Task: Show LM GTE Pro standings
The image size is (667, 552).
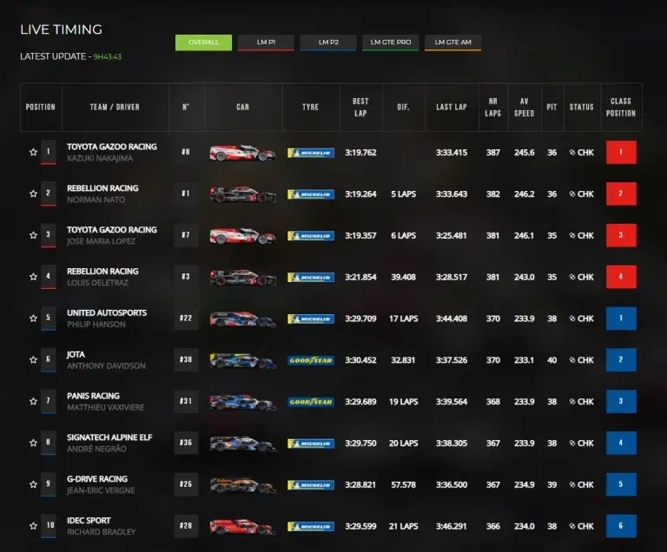Action: pos(390,42)
